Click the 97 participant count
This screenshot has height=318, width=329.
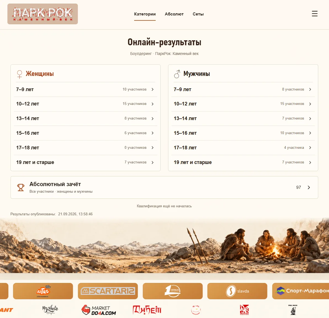299,187
